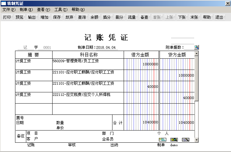Click the rightmost pencil icon in the 备注 area
The image size is (231, 152).
[x=186, y=139]
